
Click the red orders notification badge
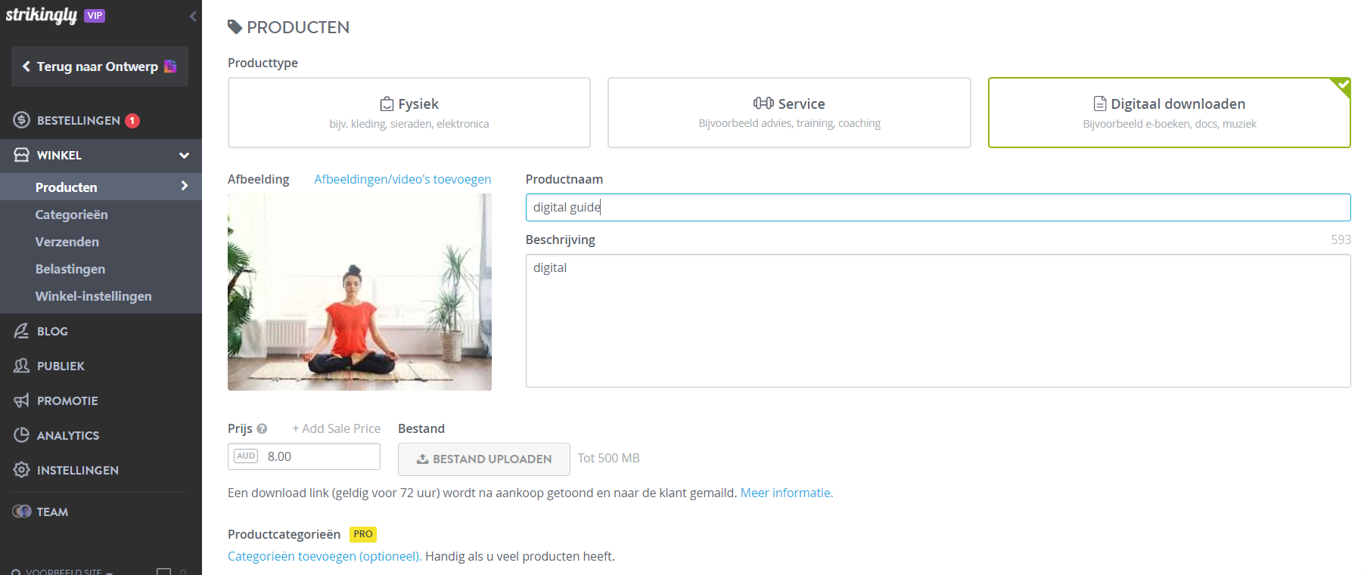(x=132, y=120)
